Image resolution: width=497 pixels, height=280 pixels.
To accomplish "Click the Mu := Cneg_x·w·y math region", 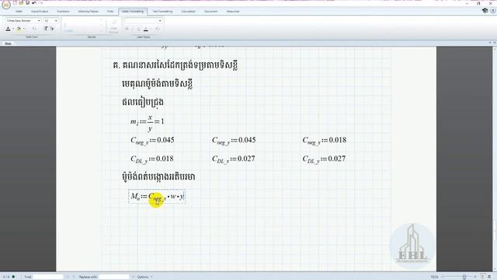I will point(157,197).
